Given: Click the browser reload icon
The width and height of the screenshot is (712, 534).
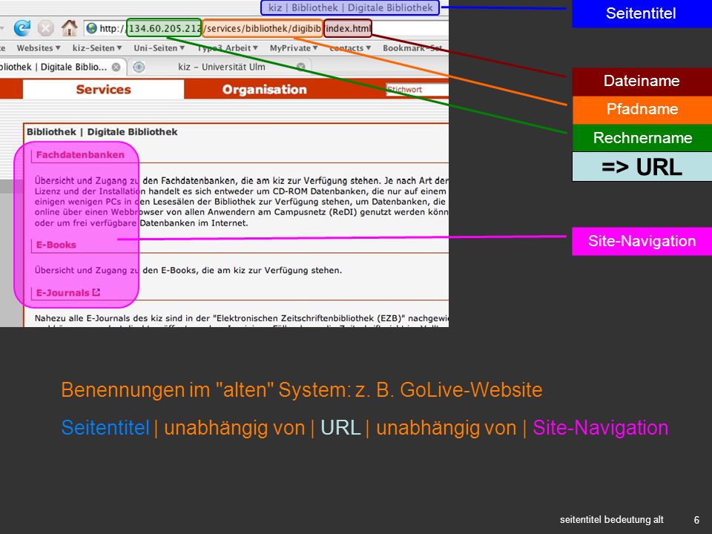Looking at the screenshot, I should tap(22, 28).
